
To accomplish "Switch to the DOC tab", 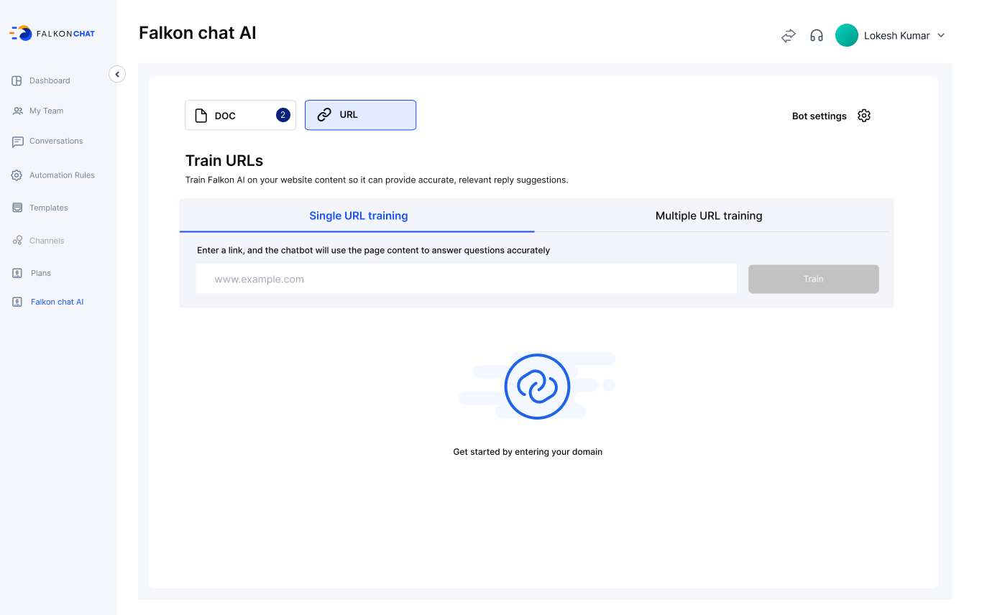I will click(x=240, y=115).
